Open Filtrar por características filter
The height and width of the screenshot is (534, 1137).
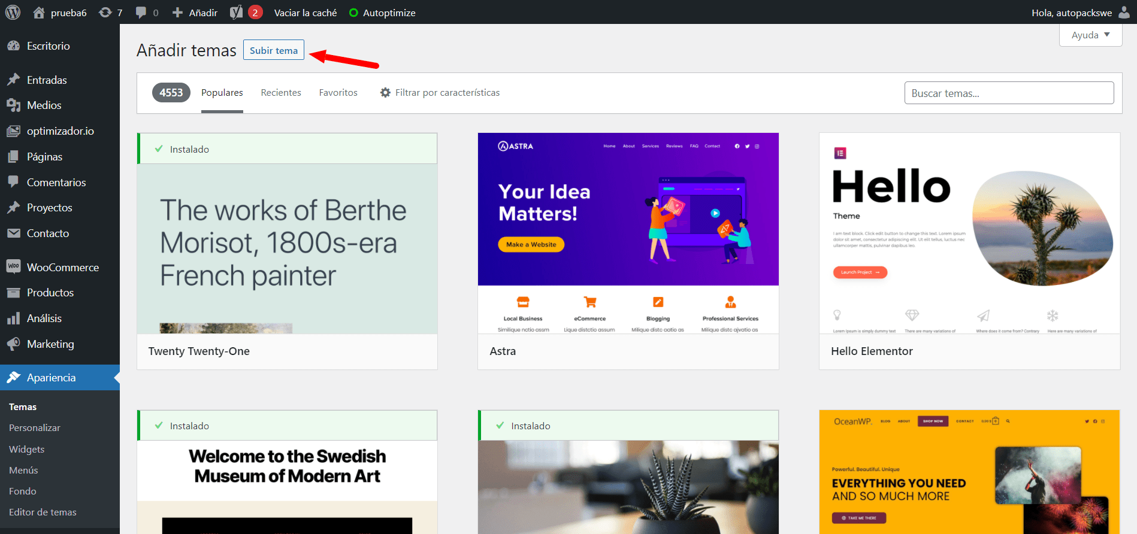point(440,93)
